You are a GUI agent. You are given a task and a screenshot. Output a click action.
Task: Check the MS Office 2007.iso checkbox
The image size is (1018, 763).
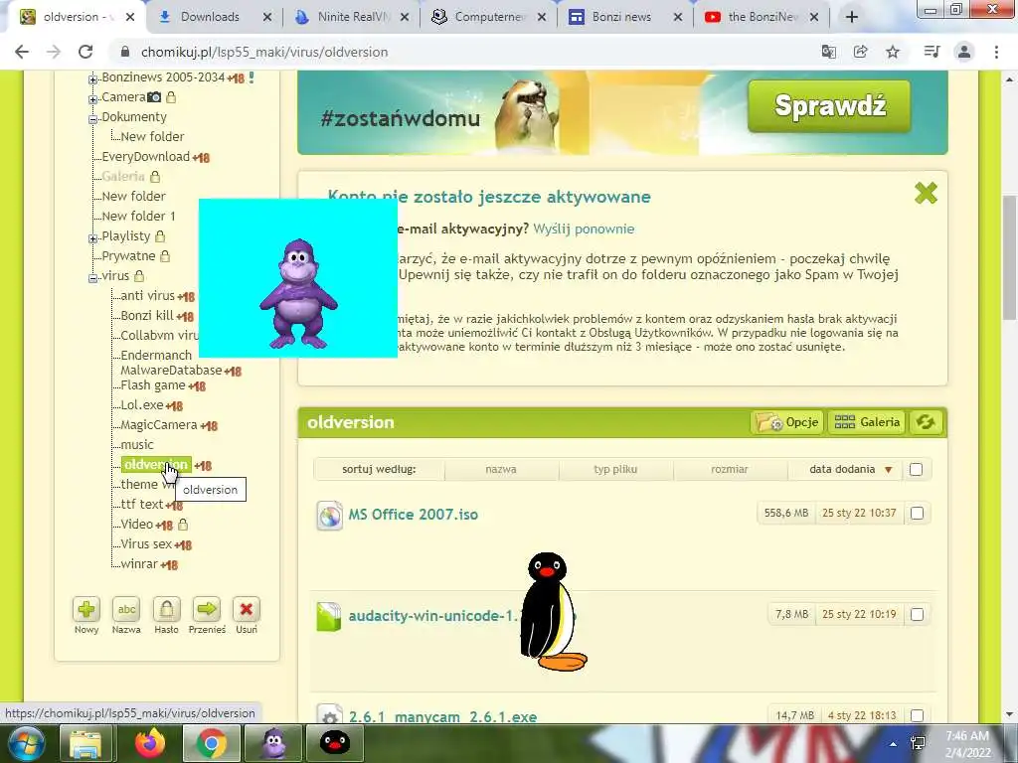coord(917,514)
